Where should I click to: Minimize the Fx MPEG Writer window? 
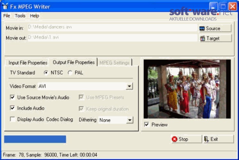pyautogui.click(x=213, y=6)
